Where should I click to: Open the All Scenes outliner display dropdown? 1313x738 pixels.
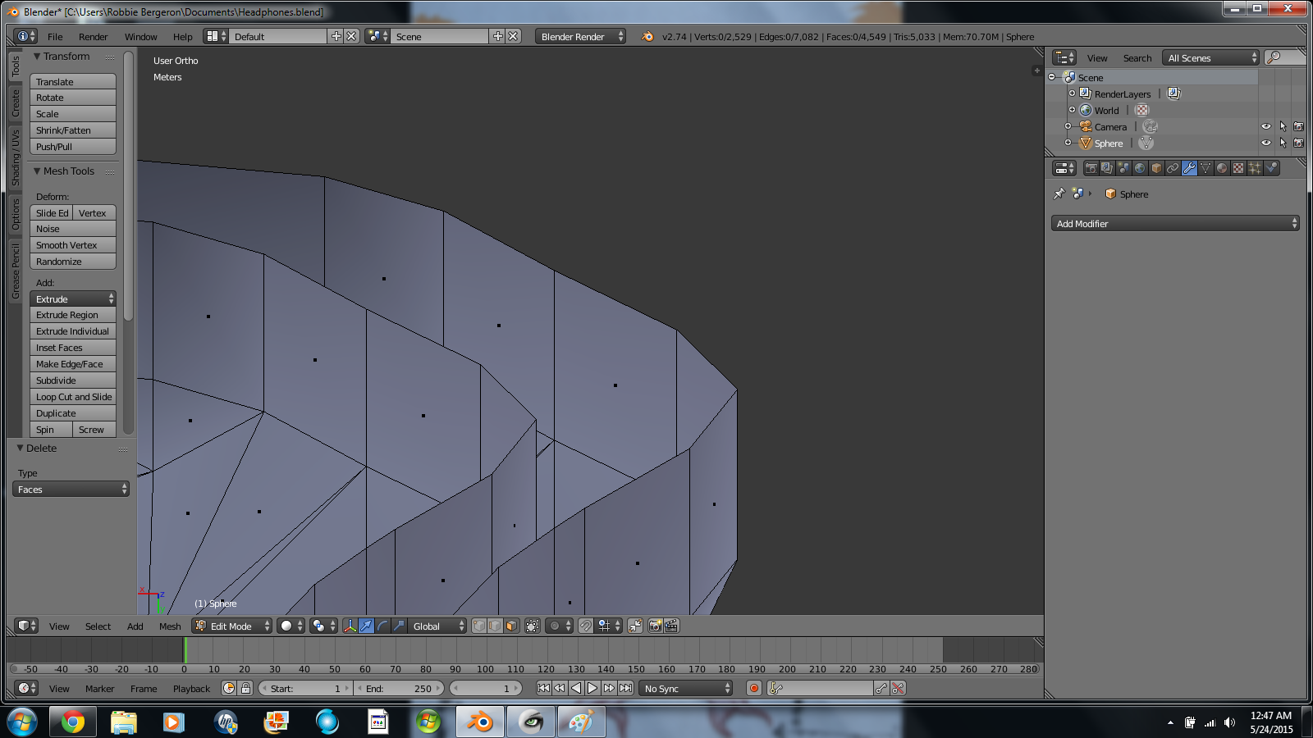pos(1211,57)
